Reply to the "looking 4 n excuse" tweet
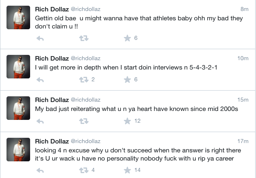The image size is (256, 178). point(40,170)
